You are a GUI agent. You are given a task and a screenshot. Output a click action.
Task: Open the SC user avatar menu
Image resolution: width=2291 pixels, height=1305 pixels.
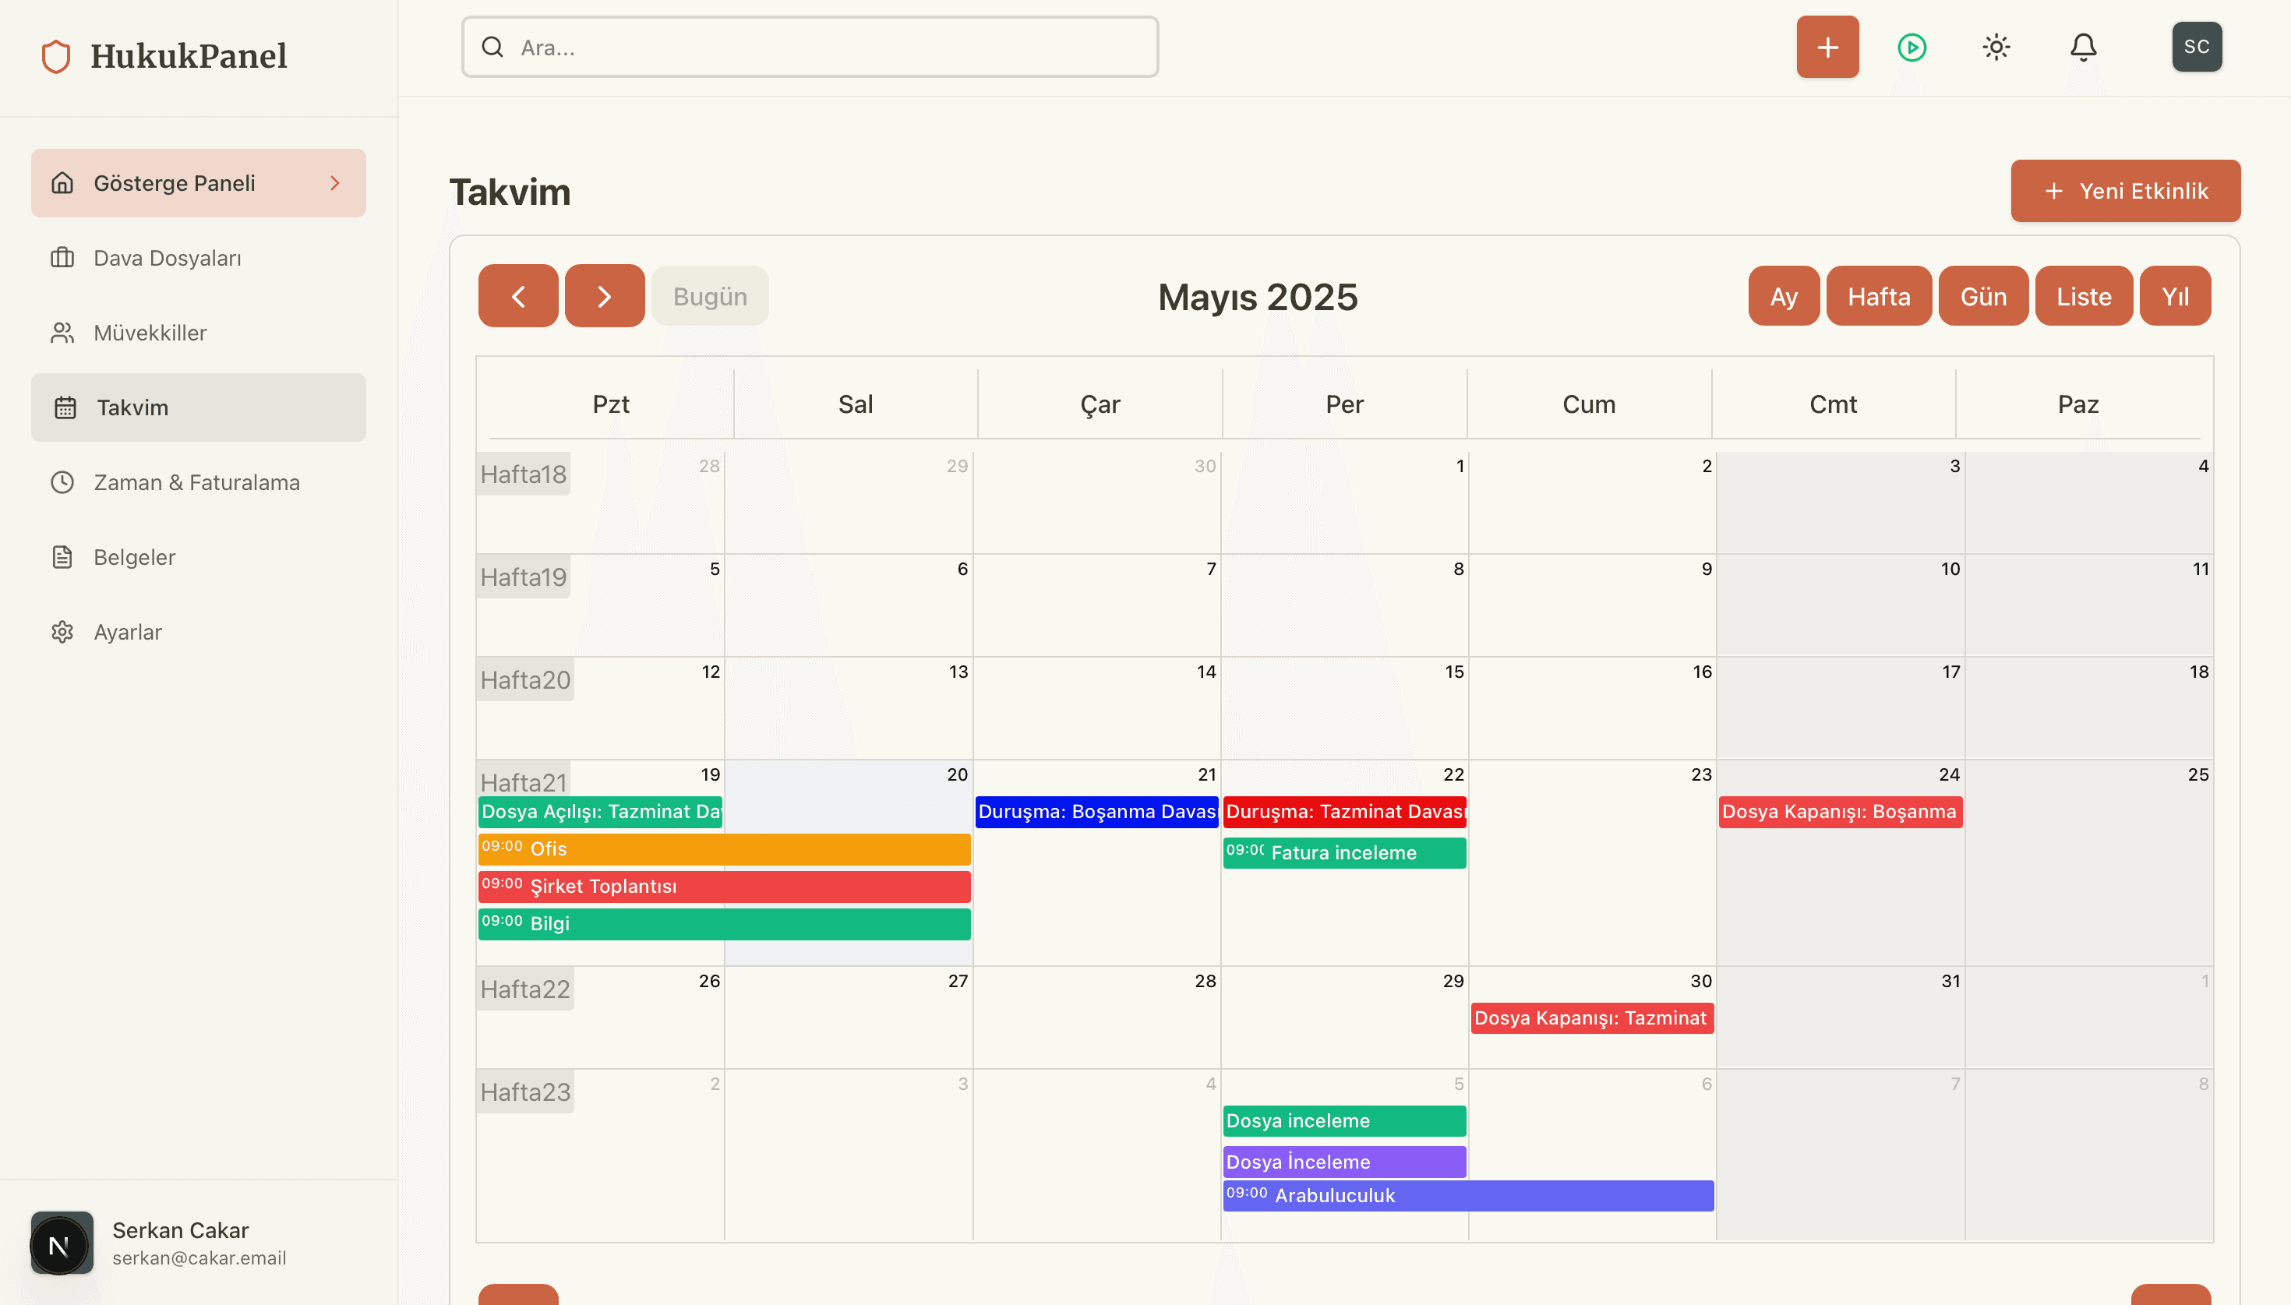click(2196, 47)
